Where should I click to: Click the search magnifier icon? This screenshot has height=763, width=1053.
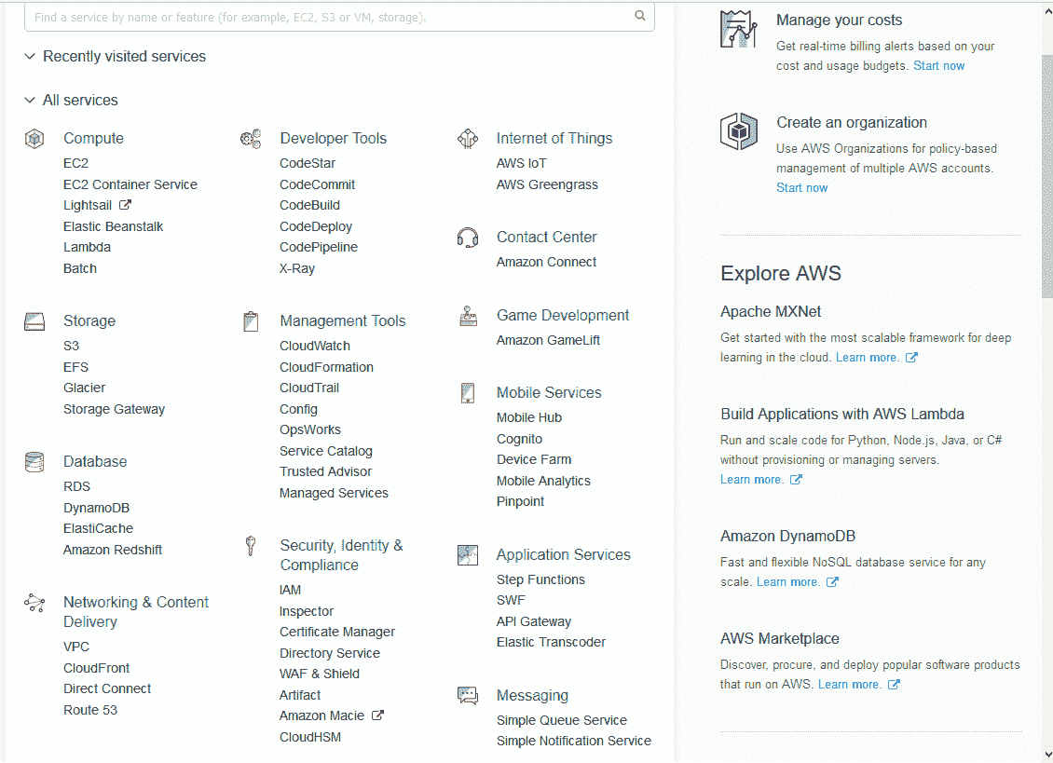click(640, 16)
